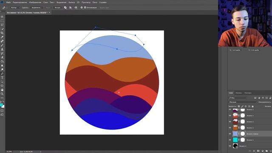272x153 pixels.
Task: Hide the orange wave layer
Action: pos(230,127)
